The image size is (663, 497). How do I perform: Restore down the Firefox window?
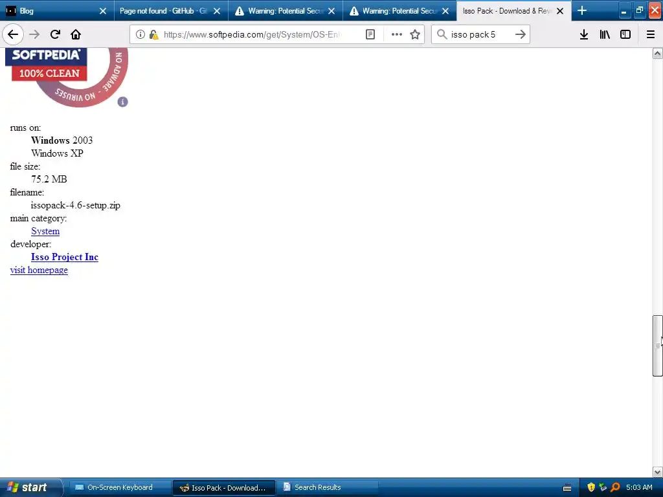point(639,10)
